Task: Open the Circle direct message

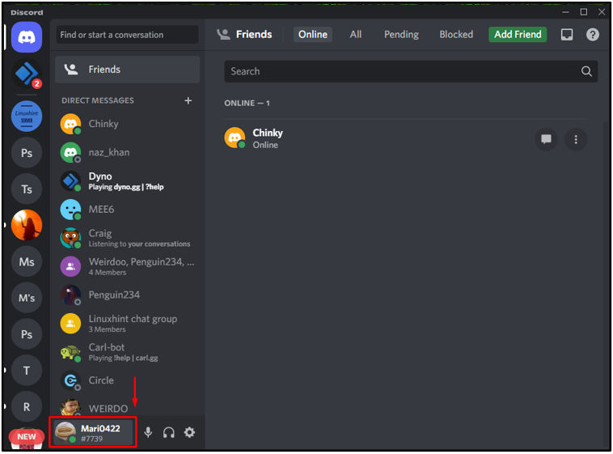Action: click(x=128, y=380)
